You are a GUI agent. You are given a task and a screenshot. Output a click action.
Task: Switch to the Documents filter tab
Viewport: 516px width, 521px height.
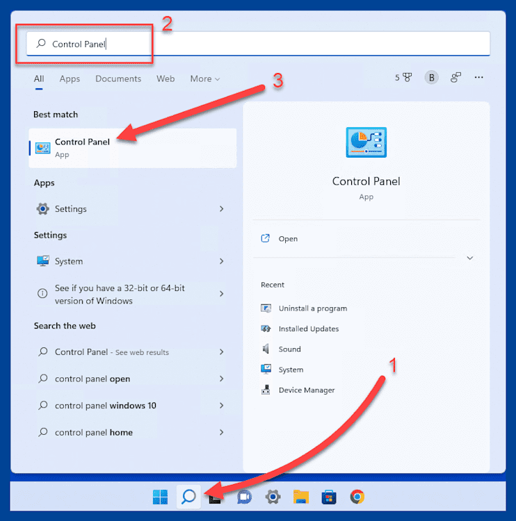pos(118,78)
